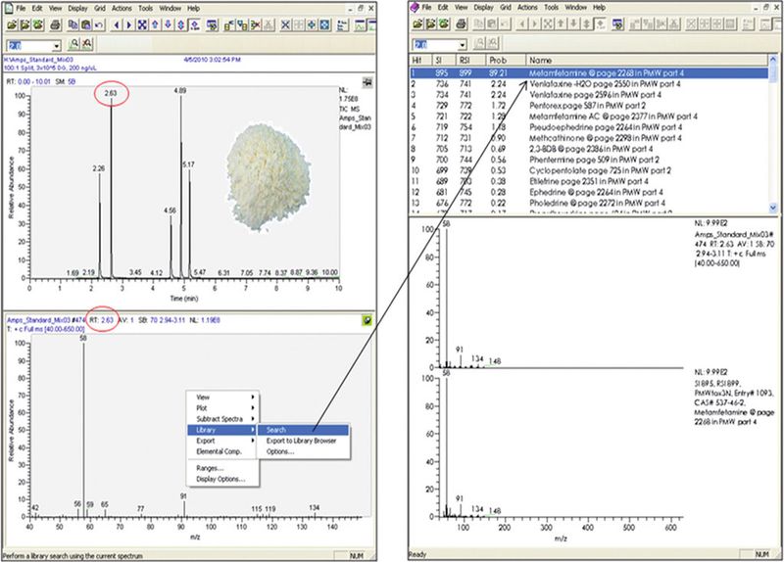Select hit row Ephedrine @ page 2264
Screen dimensions: 784x562
click(589, 192)
